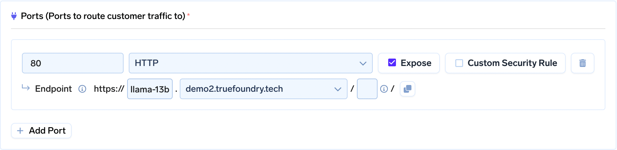
Task: Click the port number field showing 80
Action: pyautogui.click(x=73, y=63)
